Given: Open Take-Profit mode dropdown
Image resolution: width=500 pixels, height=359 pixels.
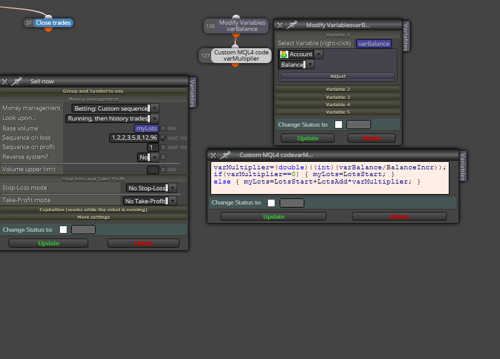Looking at the screenshot, I should [172, 201].
